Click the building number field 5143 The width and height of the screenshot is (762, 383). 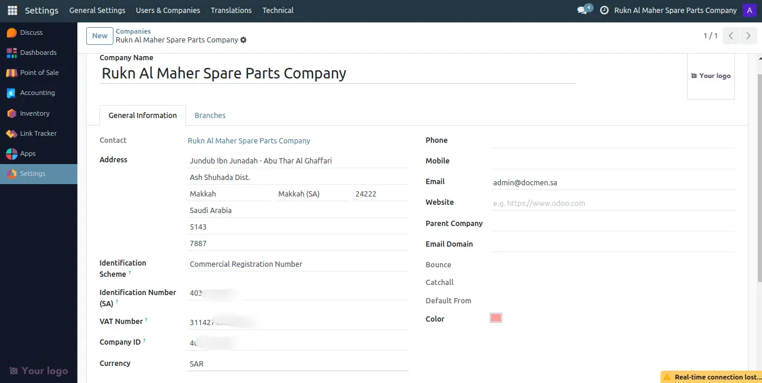coord(298,227)
